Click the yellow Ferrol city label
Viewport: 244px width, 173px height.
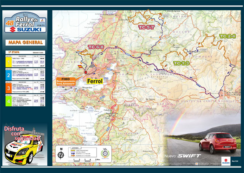click(95, 81)
